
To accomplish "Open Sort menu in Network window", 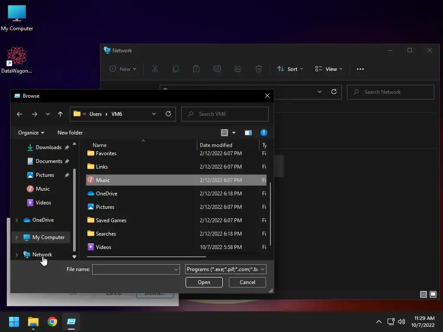I will click(290, 69).
